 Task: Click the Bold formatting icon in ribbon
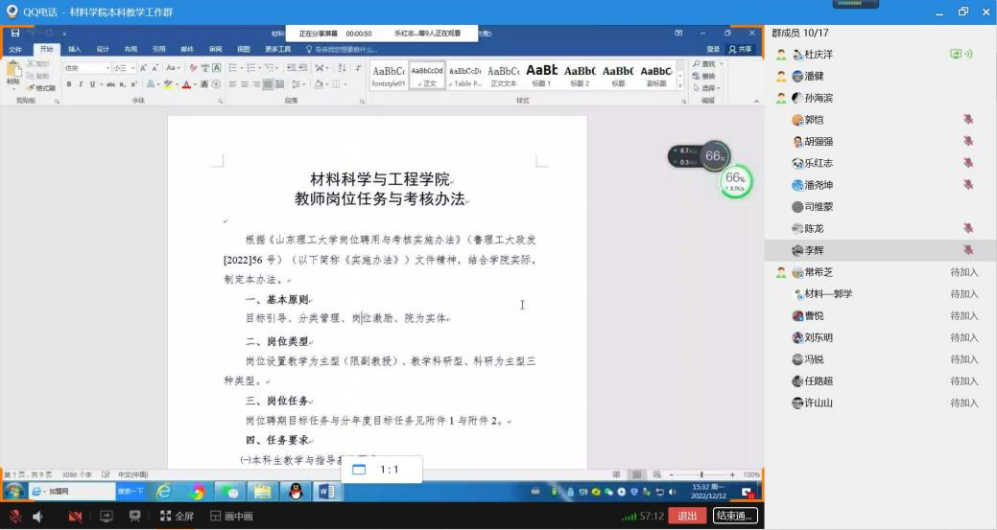coord(69,84)
